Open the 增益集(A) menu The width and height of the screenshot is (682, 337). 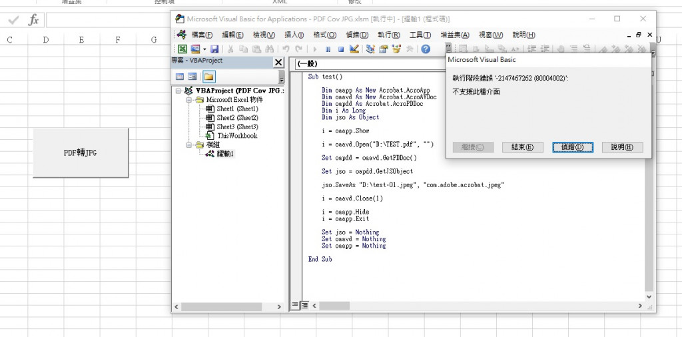454,35
